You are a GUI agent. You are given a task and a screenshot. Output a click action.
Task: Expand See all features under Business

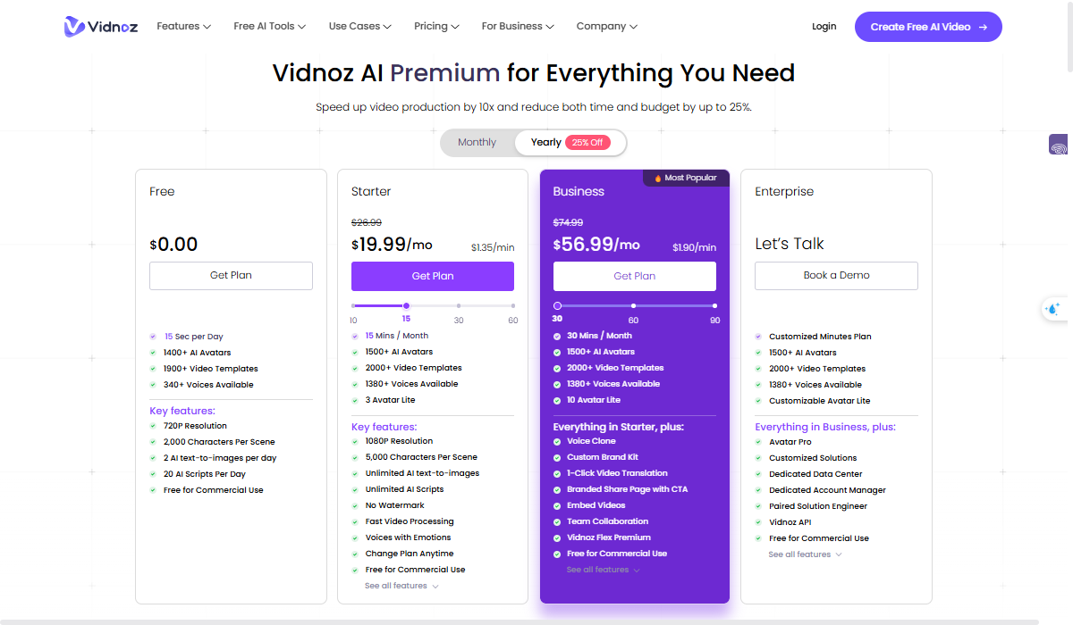[x=604, y=570]
